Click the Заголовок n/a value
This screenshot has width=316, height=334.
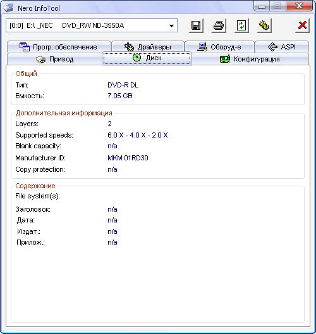pos(112,209)
